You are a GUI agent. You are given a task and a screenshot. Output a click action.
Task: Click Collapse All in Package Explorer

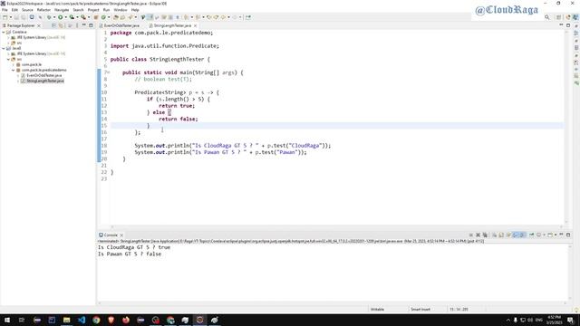(x=53, y=25)
